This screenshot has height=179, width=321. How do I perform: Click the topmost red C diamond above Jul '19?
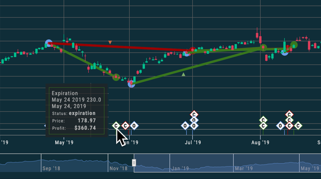pos(194,115)
